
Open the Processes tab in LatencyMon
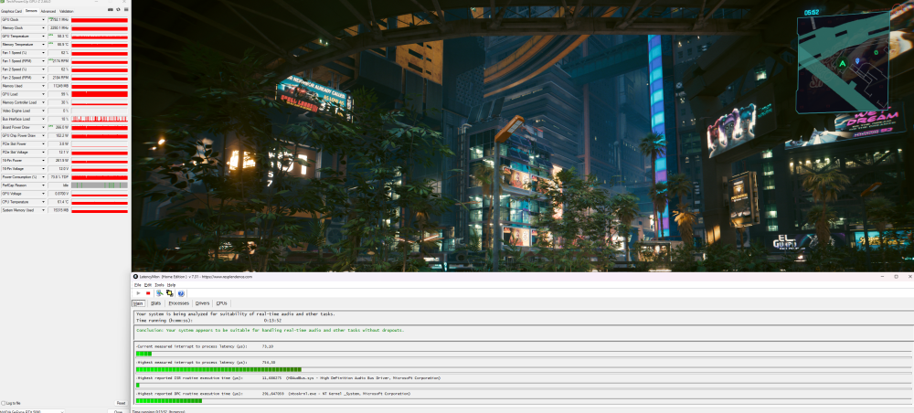pyautogui.click(x=179, y=302)
